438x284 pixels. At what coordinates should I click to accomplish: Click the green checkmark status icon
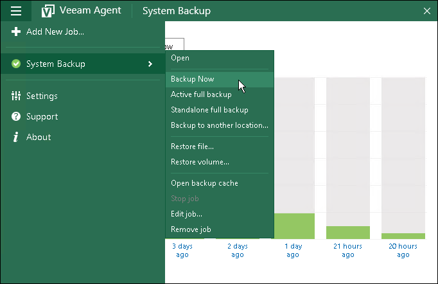click(16, 64)
